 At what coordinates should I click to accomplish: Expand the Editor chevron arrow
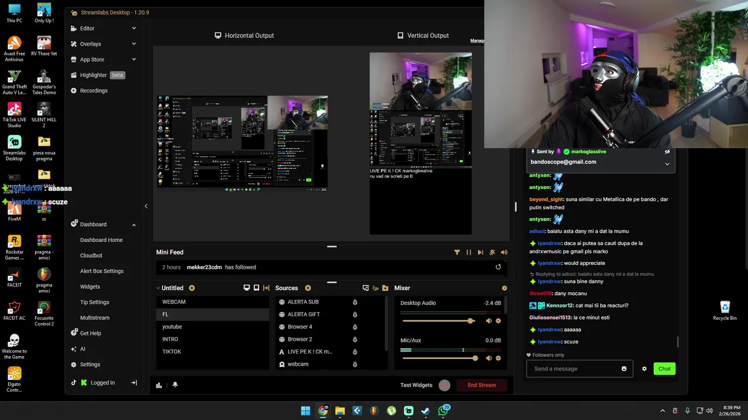(x=134, y=28)
